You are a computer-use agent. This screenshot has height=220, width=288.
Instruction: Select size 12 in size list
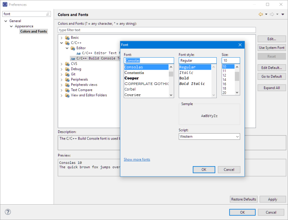[224, 75]
